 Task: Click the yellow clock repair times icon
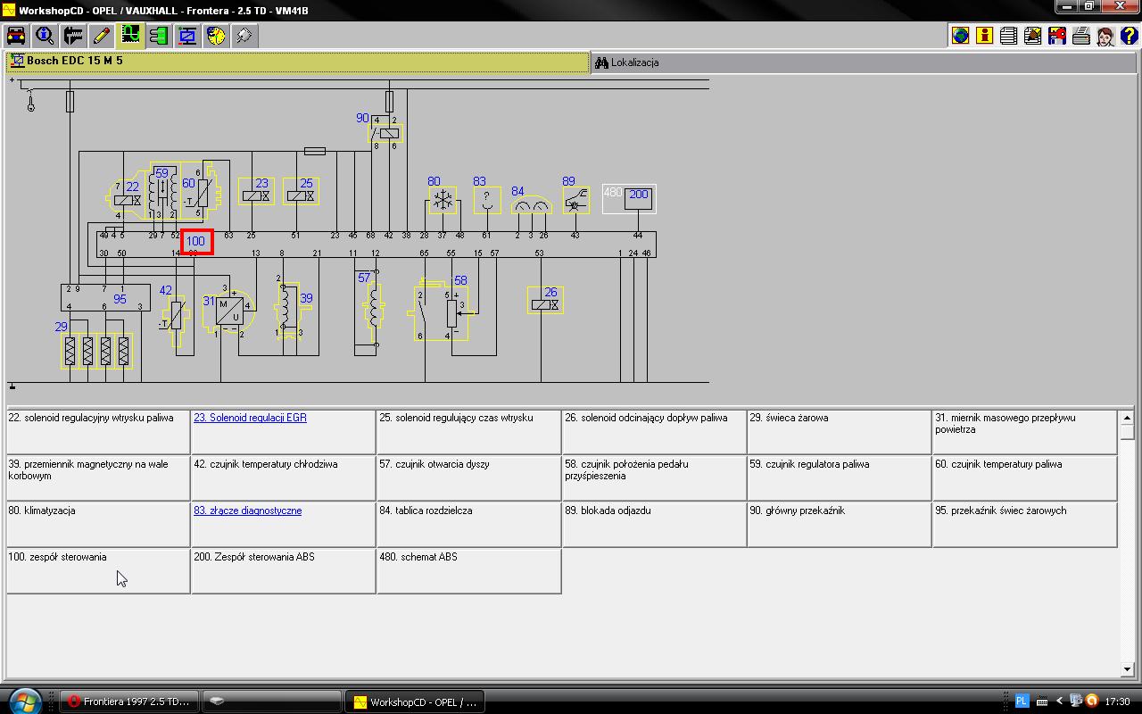(x=216, y=36)
